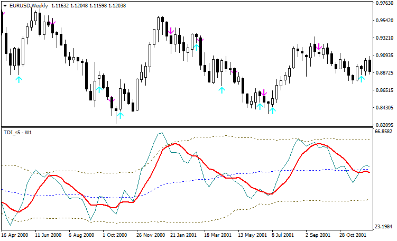Click the 13 May 2001 date label
Screen dimensions: 397x241
pyautogui.click(x=253, y=235)
